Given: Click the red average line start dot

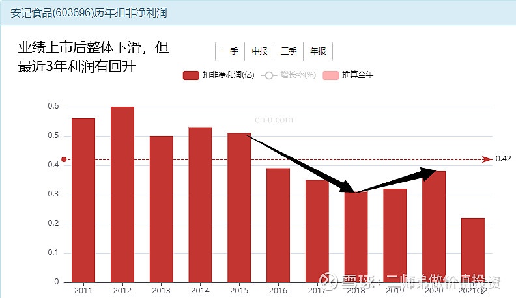Looking at the screenshot, I should click(x=64, y=159).
